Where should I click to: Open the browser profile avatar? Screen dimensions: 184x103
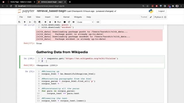click(177, 6)
